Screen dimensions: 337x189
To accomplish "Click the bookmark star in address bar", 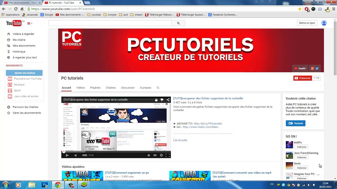I will pyautogui.click(x=300, y=9).
